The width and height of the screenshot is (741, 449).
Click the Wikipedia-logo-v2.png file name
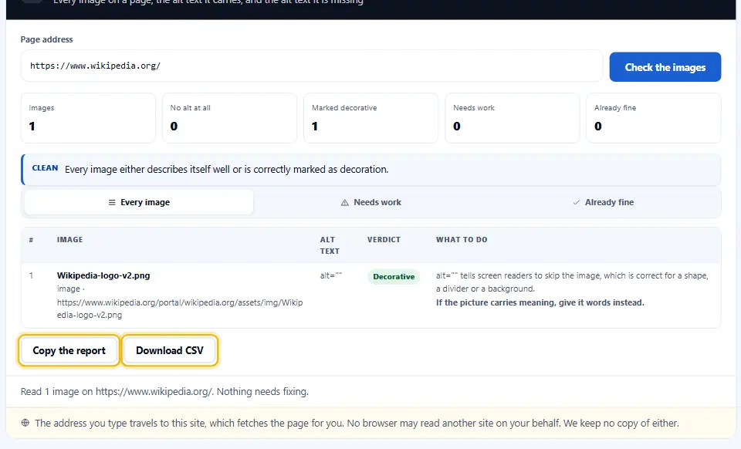[103, 275]
